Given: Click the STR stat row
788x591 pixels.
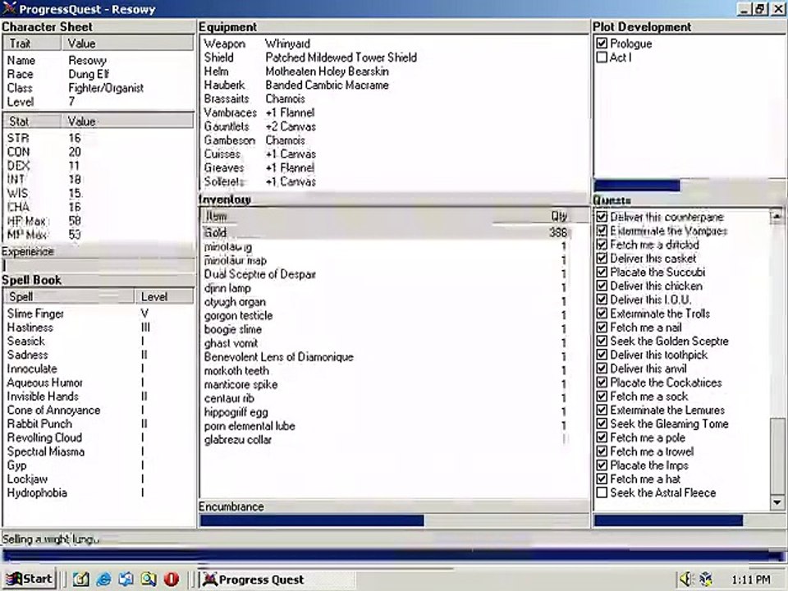Looking at the screenshot, I should (x=98, y=138).
